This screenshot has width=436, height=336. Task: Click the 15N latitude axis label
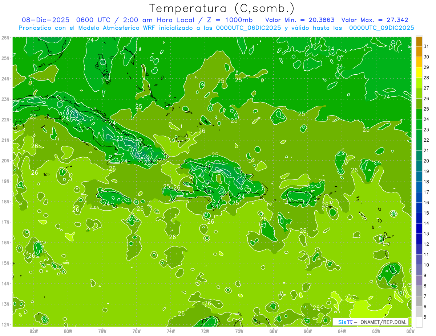pos(5,263)
